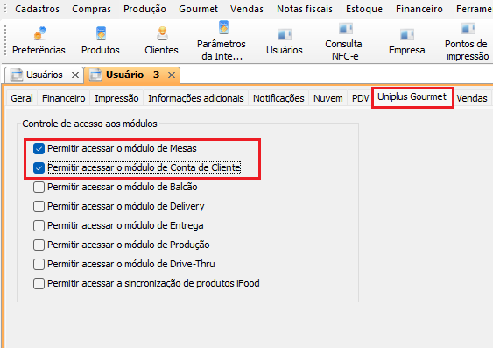Viewport: 493px width, 348px height.
Task: Open the Produção menu
Action: [x=145, y=9]
